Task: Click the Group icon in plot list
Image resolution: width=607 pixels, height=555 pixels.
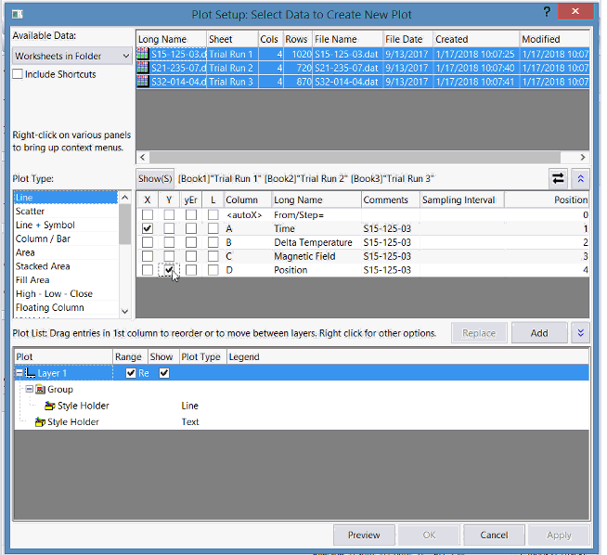Action: [x=40, y=390]
